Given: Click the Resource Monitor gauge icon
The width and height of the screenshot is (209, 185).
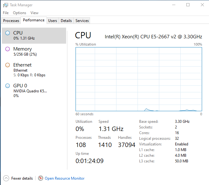Looking at the screenshot, I should click(41, 178).
